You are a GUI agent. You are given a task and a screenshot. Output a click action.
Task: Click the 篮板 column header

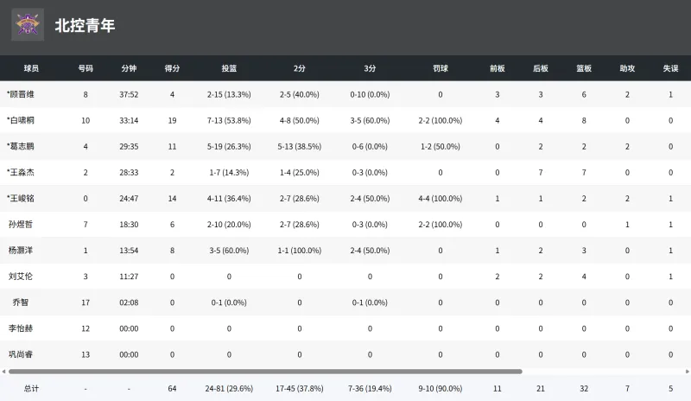click(x=584, y=68)
